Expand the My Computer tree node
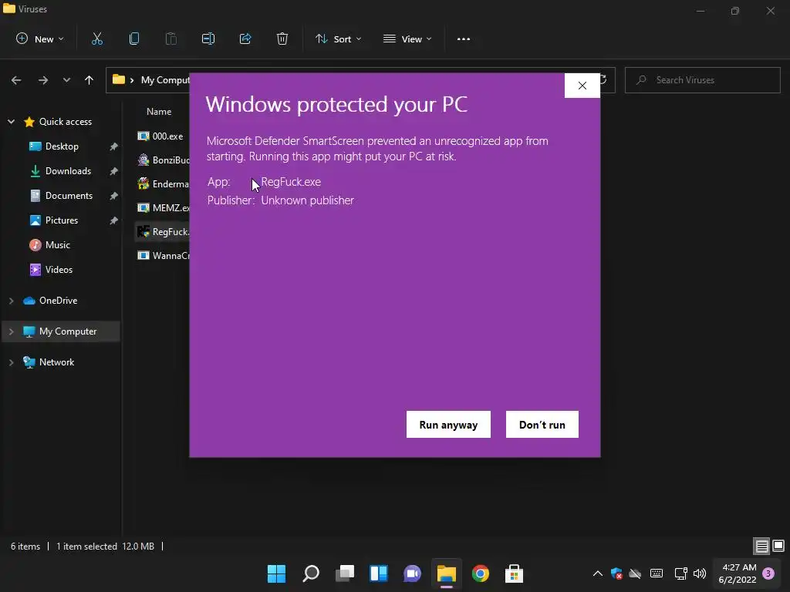 click(x=11, y=331)
